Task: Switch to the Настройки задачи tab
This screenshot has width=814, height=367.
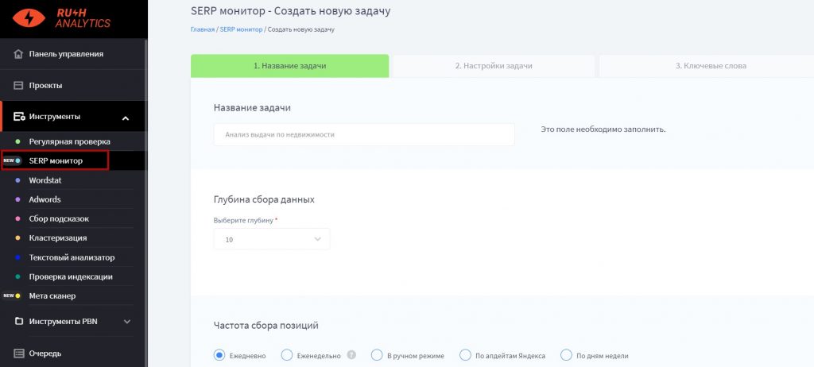Action: click(493, 66)
